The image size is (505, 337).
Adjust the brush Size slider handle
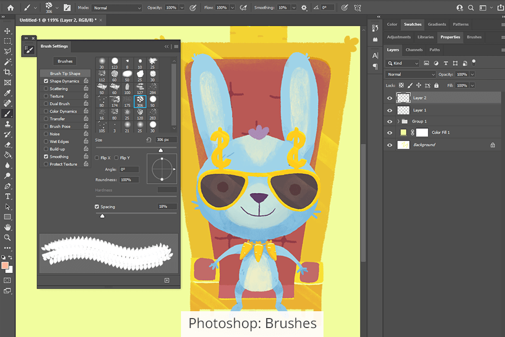pyautogui.click(x=161, y=150)
